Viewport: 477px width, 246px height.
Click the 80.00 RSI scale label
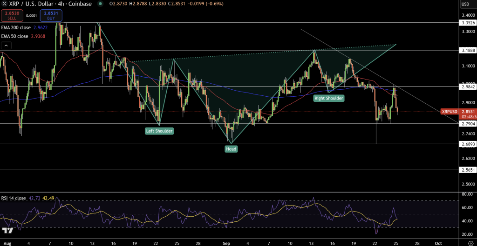point(467,194)
